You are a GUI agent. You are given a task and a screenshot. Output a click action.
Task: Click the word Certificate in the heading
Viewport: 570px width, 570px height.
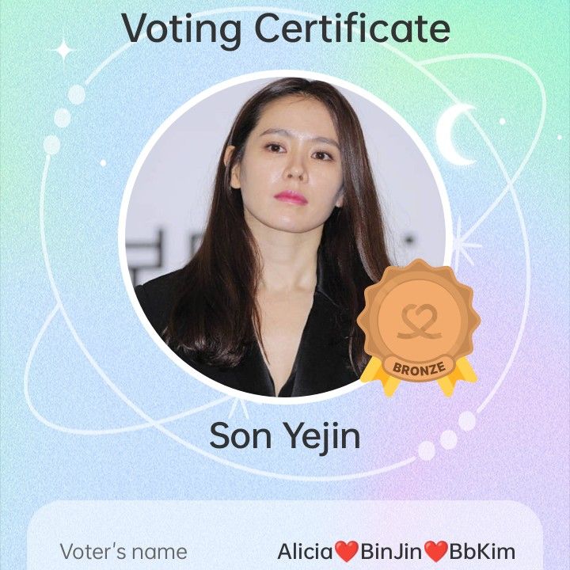[x=352, y=28]
